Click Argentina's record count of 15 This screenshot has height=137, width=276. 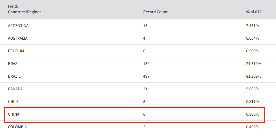[145, 26]
